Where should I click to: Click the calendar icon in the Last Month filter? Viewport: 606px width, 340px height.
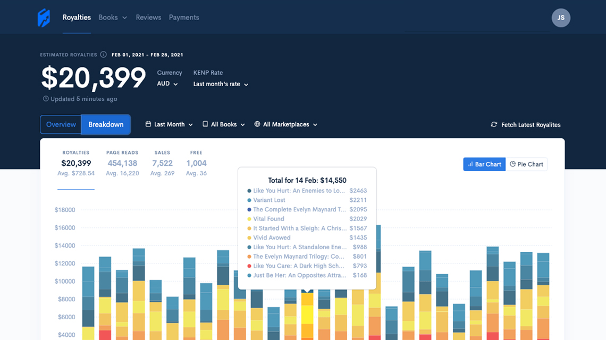click(x=147, y=124)
